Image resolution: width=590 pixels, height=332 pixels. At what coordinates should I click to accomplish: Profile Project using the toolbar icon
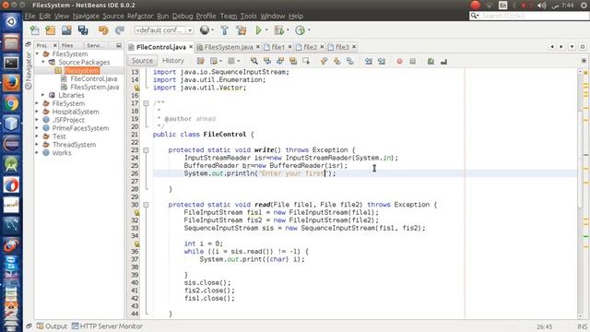coord(300,30)
